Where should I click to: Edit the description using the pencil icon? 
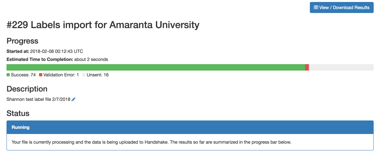(73, 100)
